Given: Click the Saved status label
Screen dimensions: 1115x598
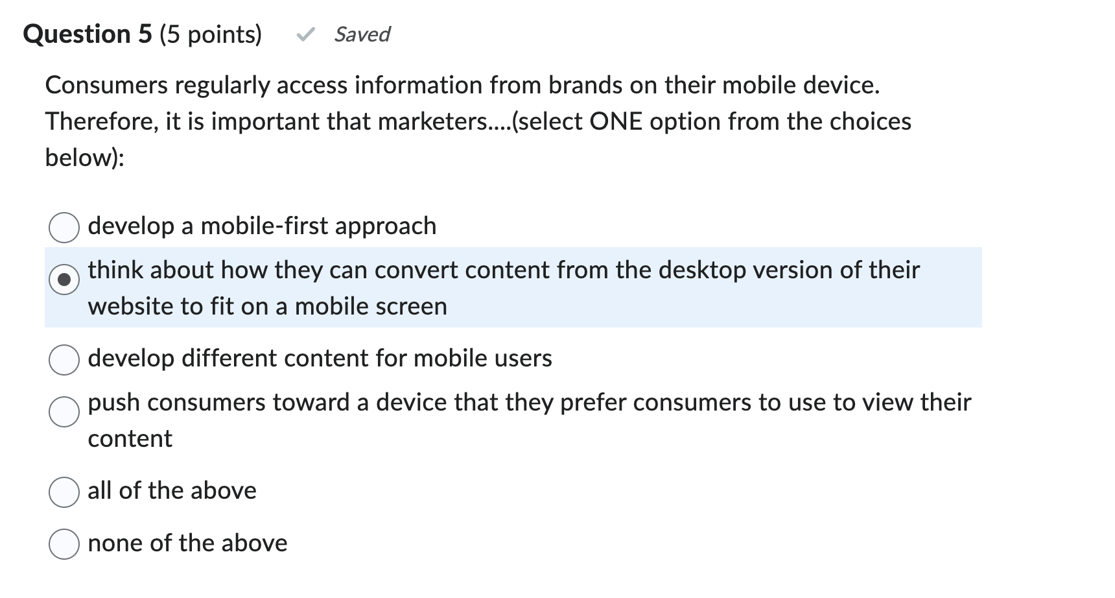Looking at the screenshot, I should (x=361, y=34).
